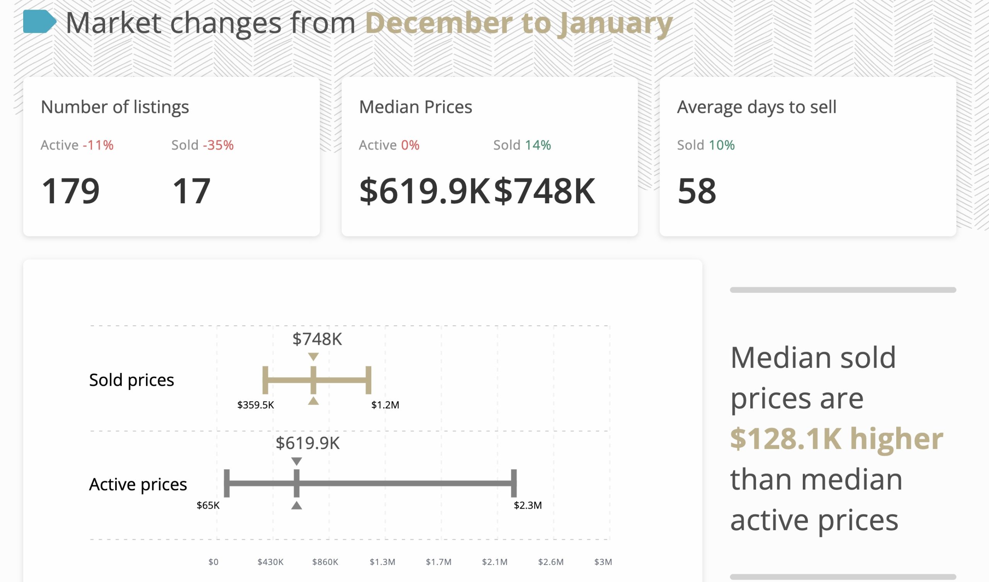The height and width of the screenshot is (582, 989).
Task: Click the tan up-arrow below the sold median
Action: (x=313, y=401)
